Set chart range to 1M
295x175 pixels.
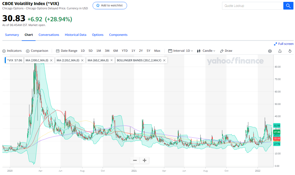(x=99, y=51)
